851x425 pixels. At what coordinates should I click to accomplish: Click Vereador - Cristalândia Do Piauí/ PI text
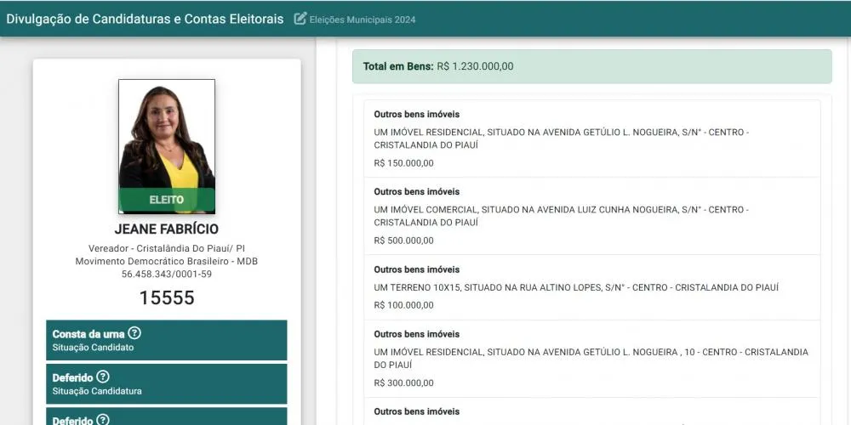coord(167,248)
